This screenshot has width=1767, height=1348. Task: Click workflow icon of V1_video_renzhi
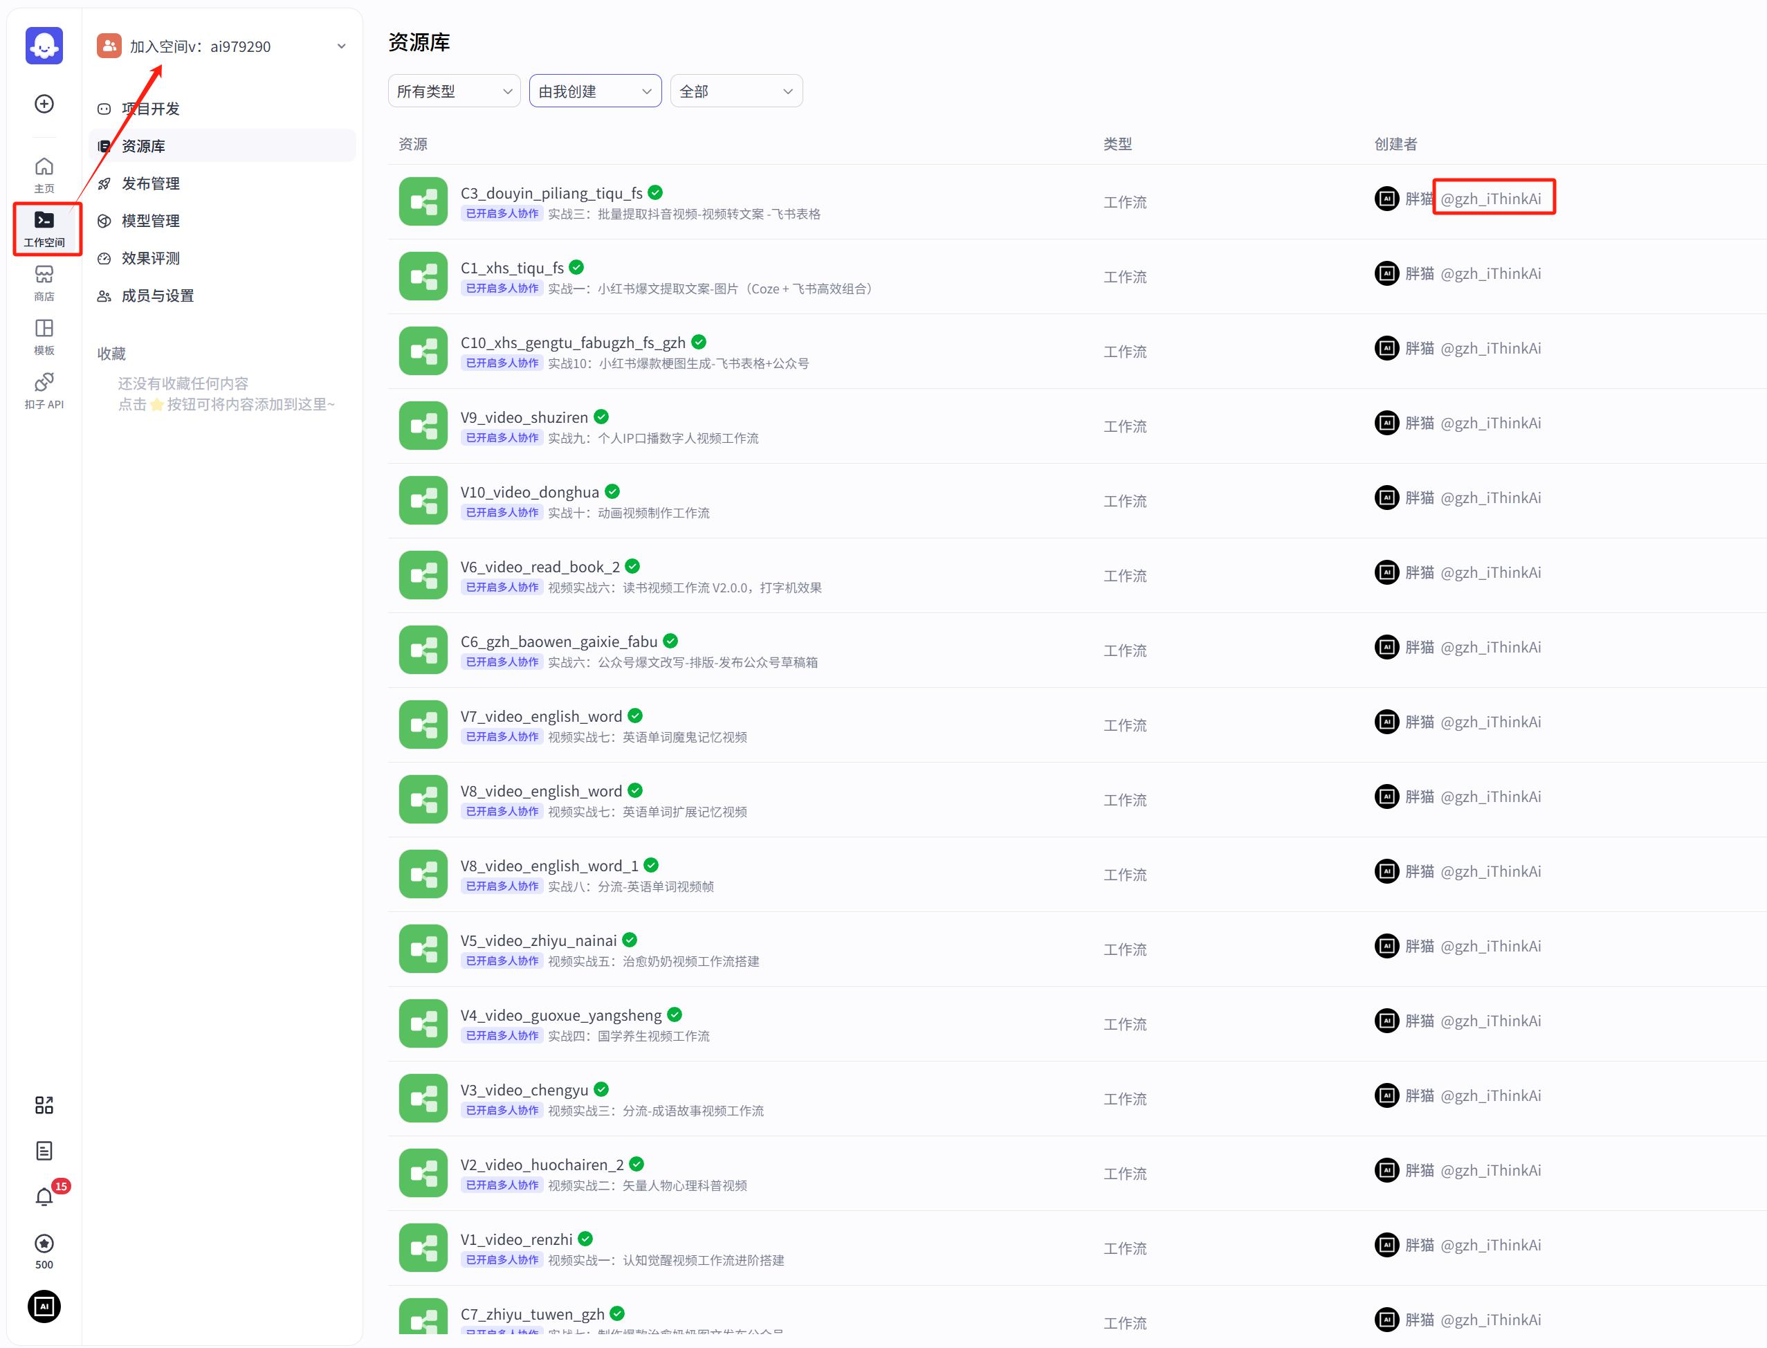(x=423, y=1247)
